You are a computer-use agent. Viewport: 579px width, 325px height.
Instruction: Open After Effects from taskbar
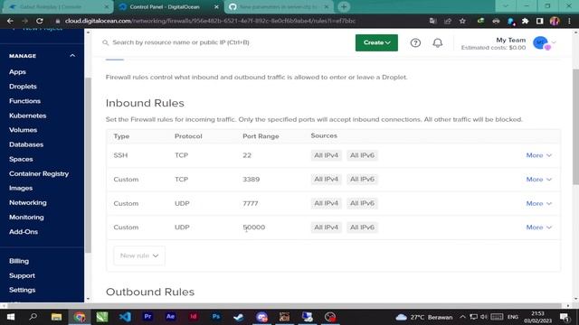[171, 317]
